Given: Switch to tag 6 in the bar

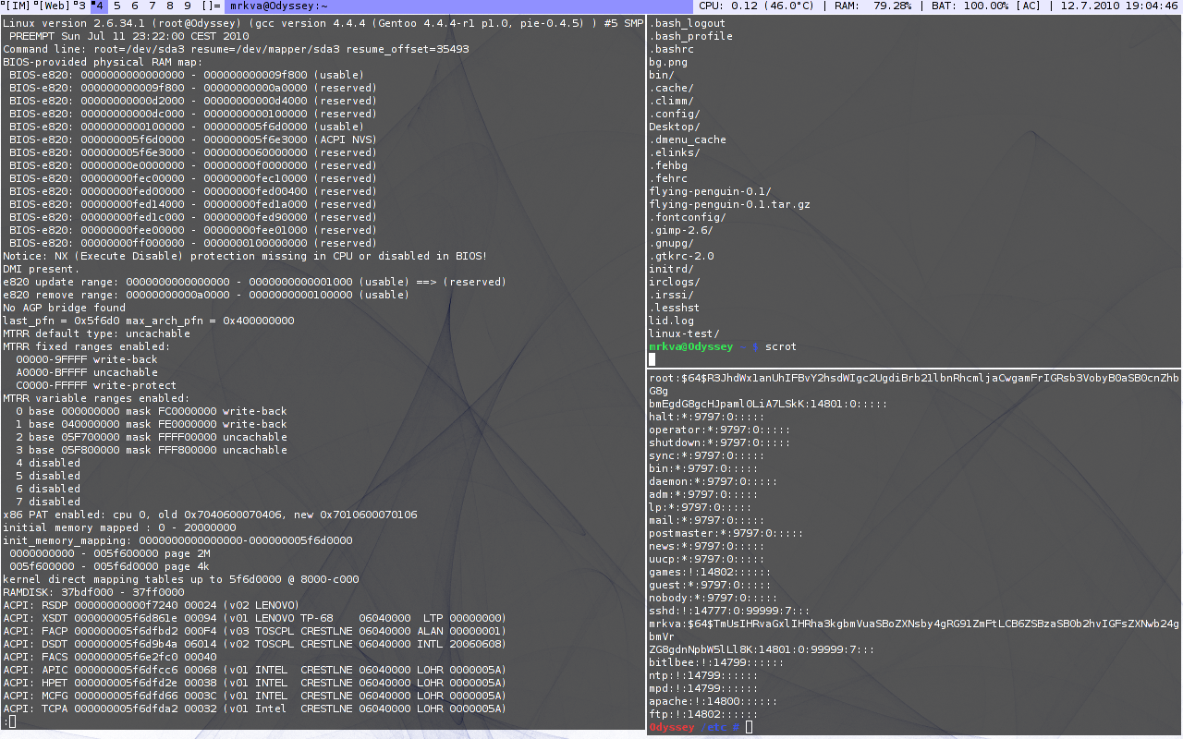Looking at the screenshot, I should (x=134, y=6).
